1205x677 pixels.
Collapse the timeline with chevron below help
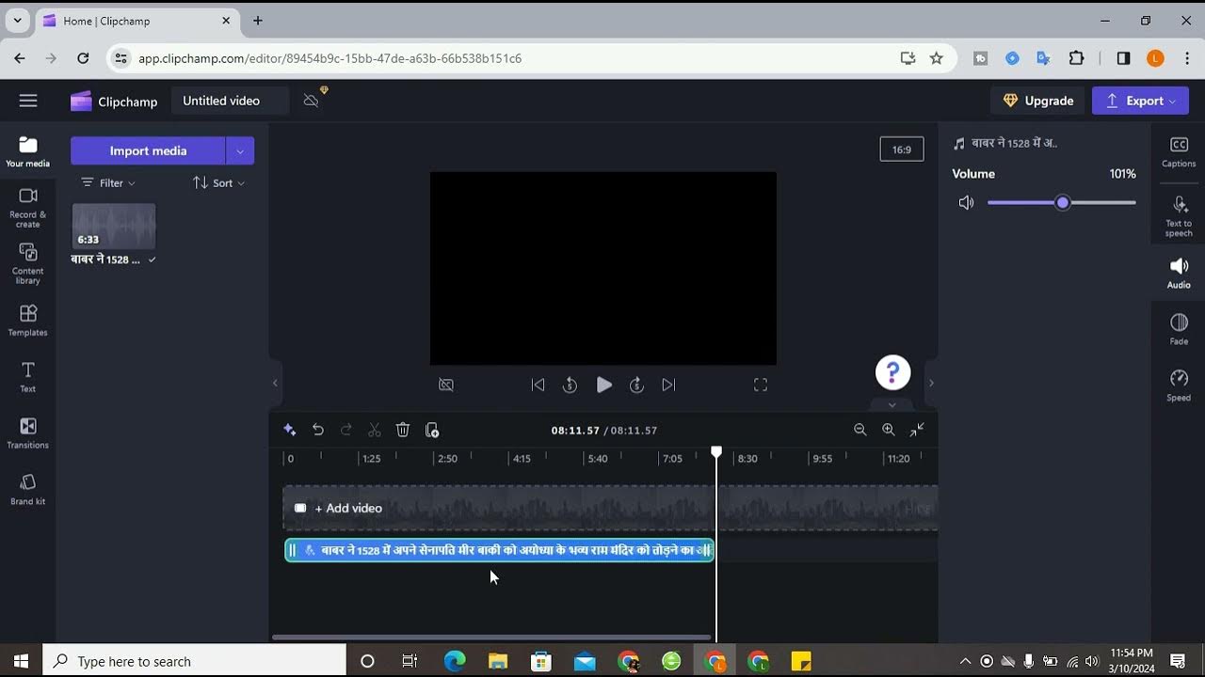(x=892, y=405)
